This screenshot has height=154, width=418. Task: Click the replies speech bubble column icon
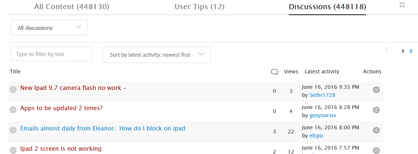tap(274, 72)
